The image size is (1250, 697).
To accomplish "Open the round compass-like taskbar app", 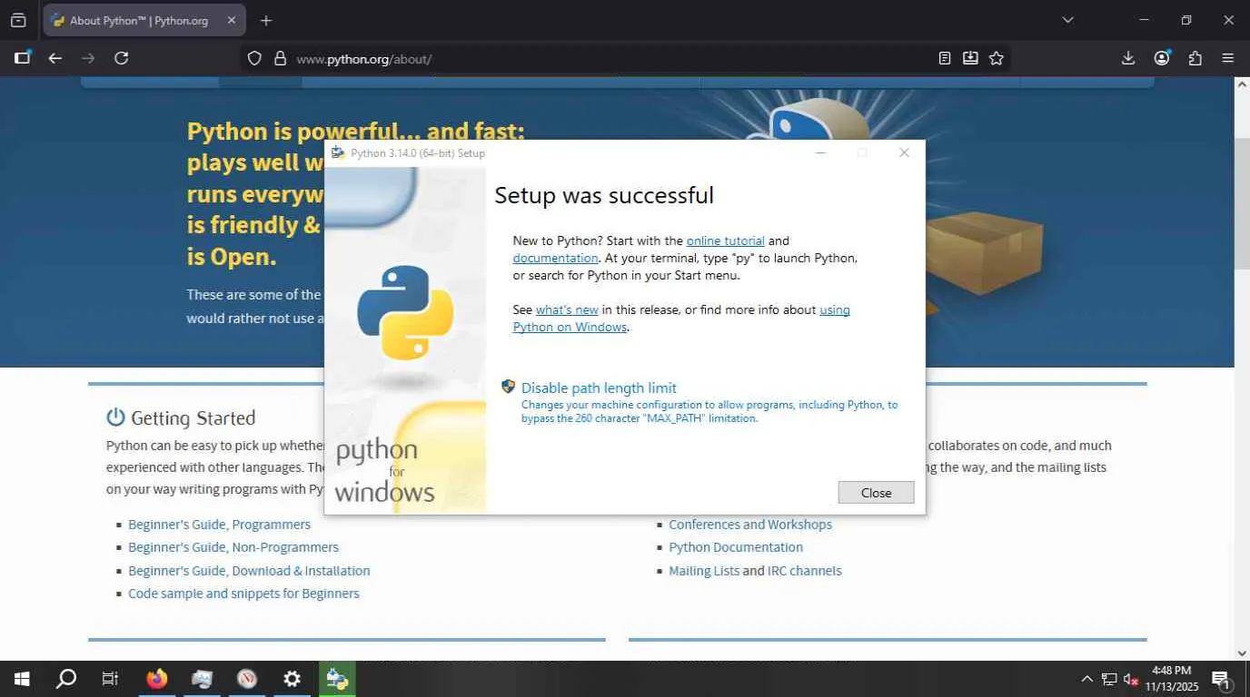I will pos(247,679).
